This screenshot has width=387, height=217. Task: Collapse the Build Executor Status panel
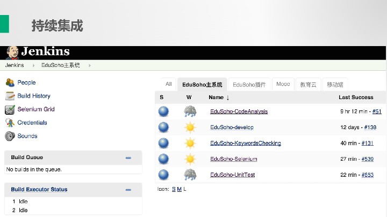click(128, 190)
